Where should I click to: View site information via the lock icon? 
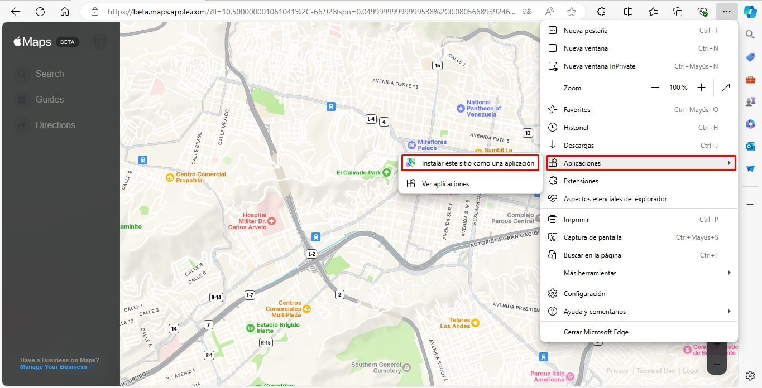pyautogui.click(x=95, y=12)
